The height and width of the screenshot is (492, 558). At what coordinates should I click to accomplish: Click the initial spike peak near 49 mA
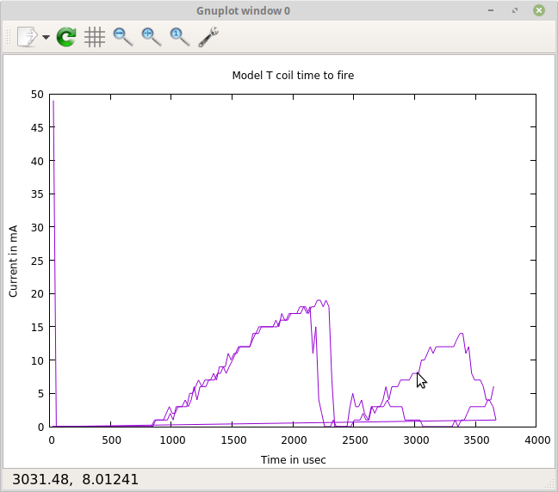[53, 101]
